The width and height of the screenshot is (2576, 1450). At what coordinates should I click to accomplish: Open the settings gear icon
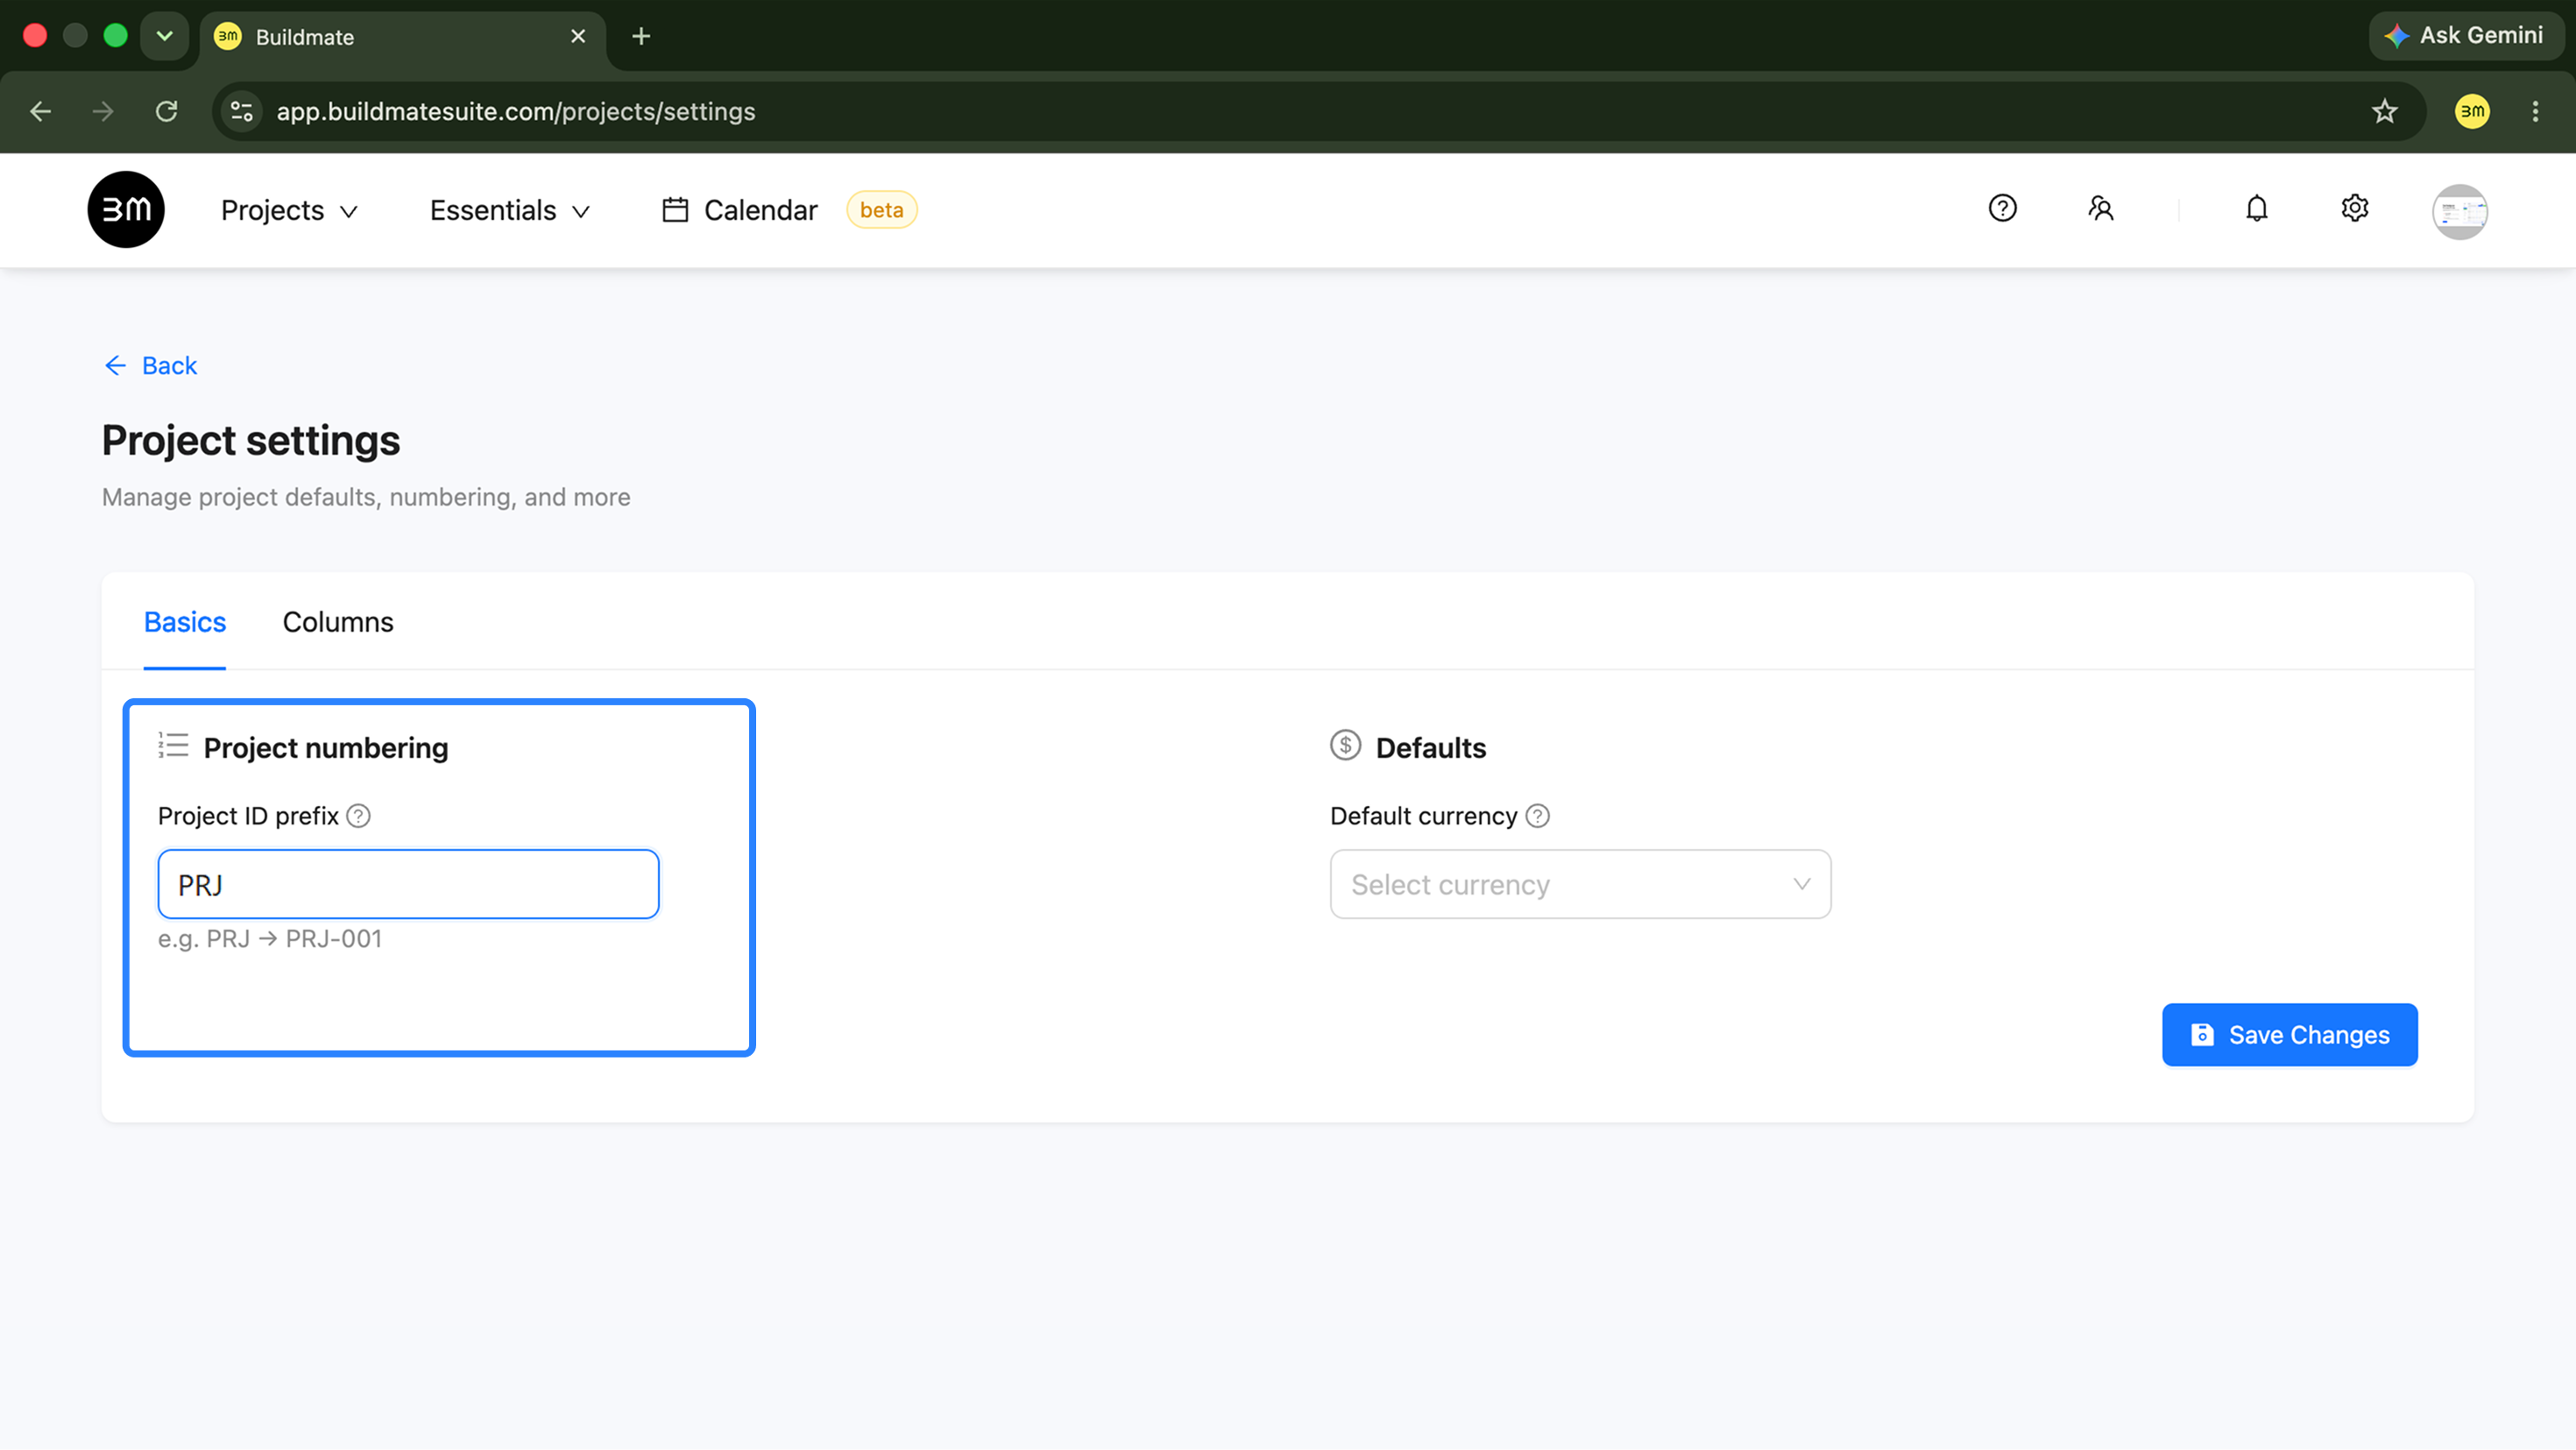[2354, 208]
